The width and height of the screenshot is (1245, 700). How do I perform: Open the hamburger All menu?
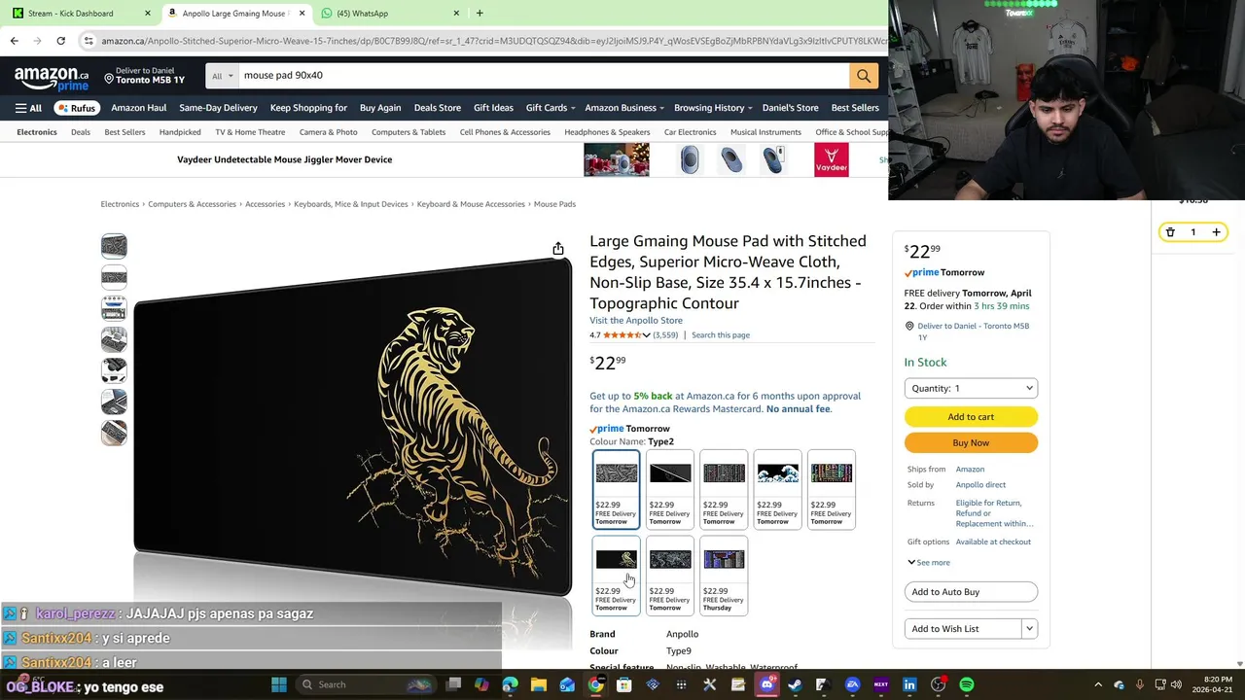[x=28, y=108]
